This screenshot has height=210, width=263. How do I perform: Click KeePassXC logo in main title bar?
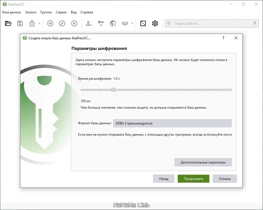(5, 4)
